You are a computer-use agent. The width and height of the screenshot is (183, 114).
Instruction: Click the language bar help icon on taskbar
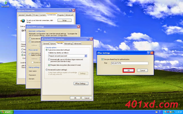coord(156,112)
